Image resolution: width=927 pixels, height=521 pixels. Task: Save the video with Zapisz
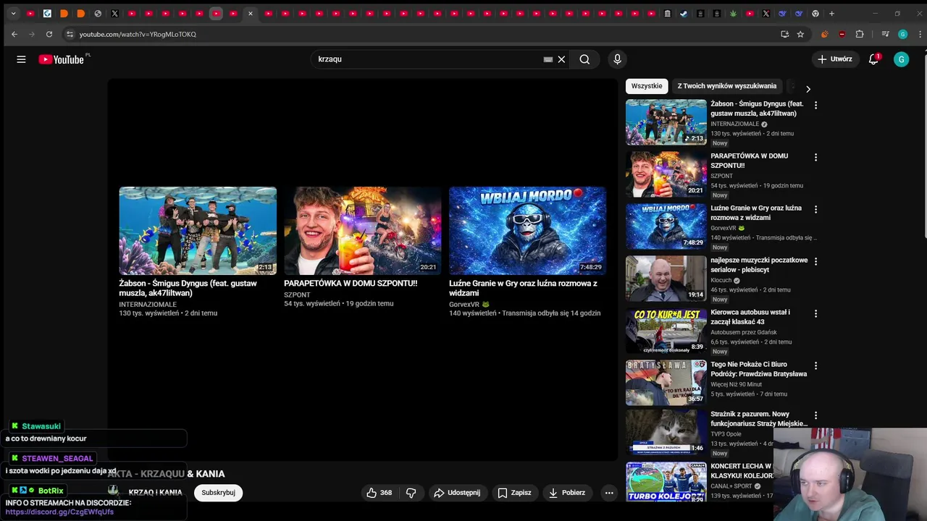pyautogui.click(x=515, y=493)
